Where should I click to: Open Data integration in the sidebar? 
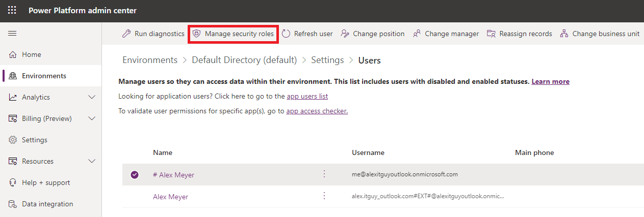[47, 204]
